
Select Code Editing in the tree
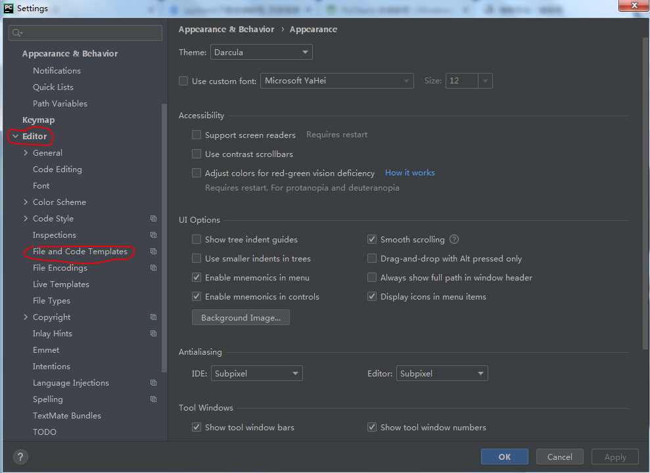(57, 169)
